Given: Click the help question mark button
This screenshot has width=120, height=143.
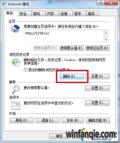Looking at the screenshot, I should pyautogui.click(x=101, y=3).
